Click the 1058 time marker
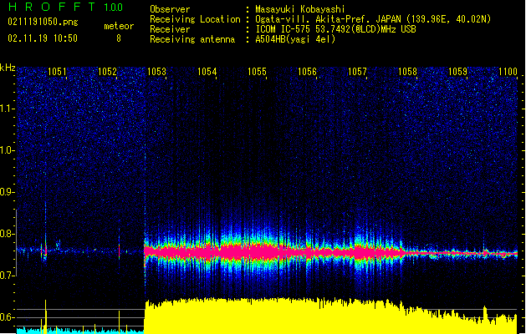Image resolution: width=526 pixels, height=334 pixels. click(x=407, y=71)
